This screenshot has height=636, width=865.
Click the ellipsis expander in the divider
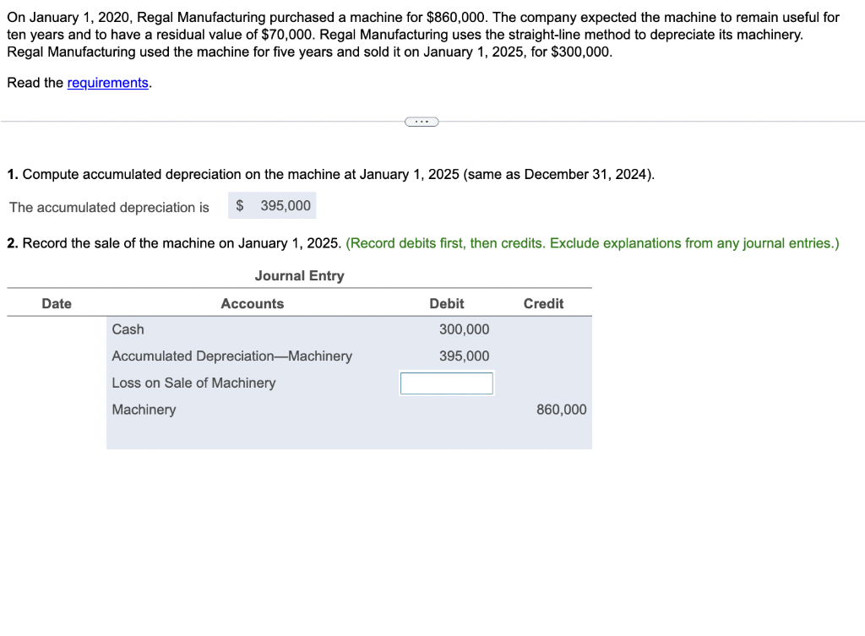[x=422, y=122]
